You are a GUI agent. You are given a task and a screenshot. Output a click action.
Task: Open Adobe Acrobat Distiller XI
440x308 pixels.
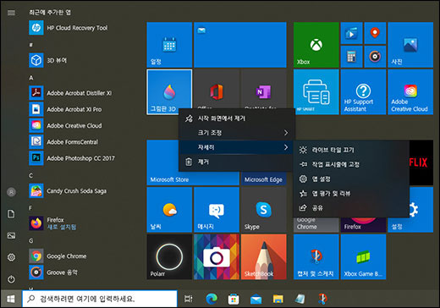coord(82,93)
